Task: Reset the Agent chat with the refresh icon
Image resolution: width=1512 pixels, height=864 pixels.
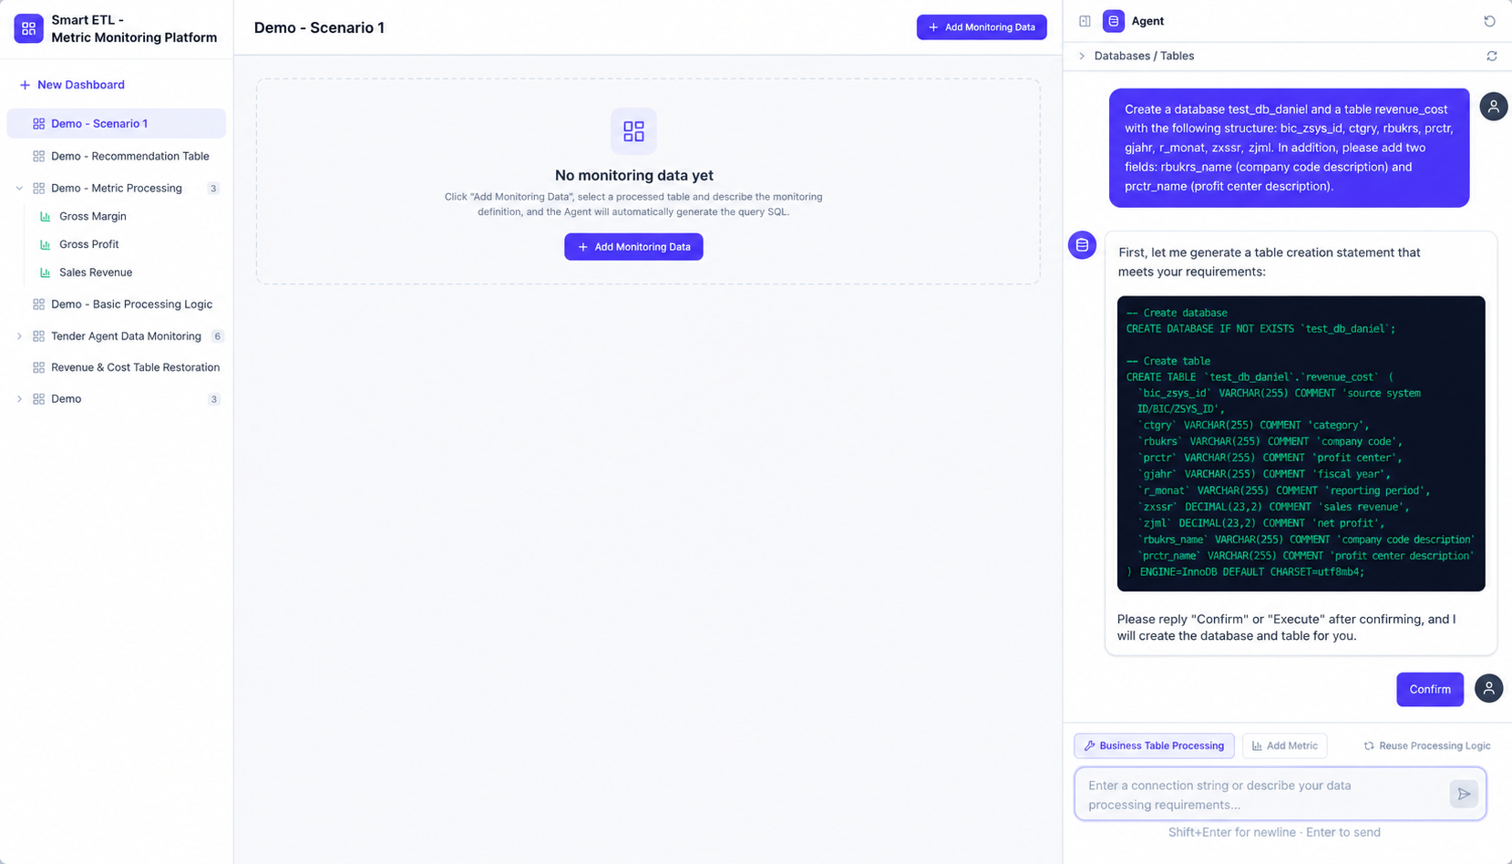Action: tap(1489, 21)
